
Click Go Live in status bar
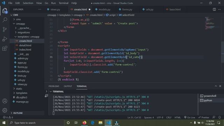pos(189,118)
